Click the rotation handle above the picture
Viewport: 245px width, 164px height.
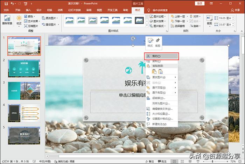coord(133,38)
